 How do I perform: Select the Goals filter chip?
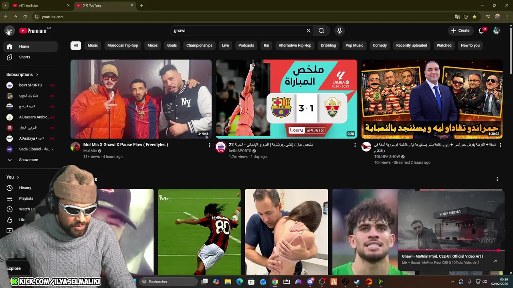(172, 46)
